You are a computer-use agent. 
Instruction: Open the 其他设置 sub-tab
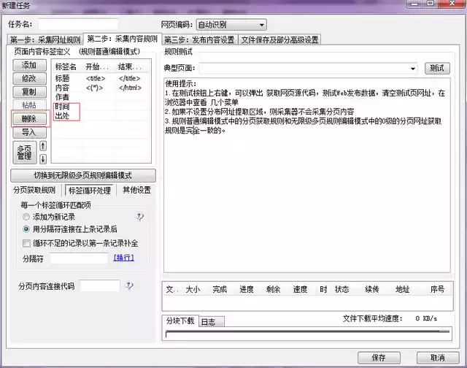(136, 190)
